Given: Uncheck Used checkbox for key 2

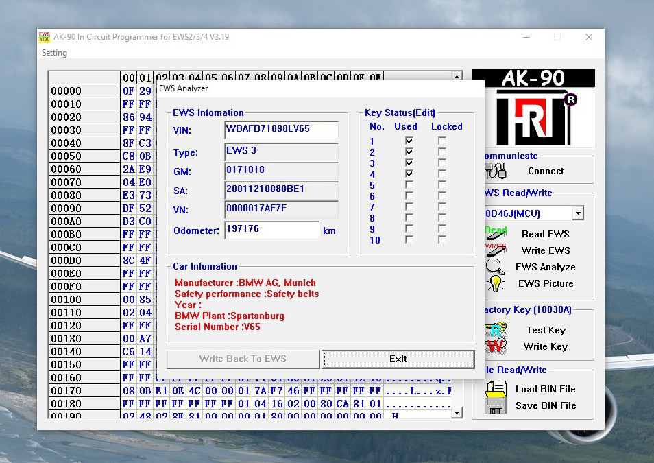Looking at the screenshot, I should point(409,152).
